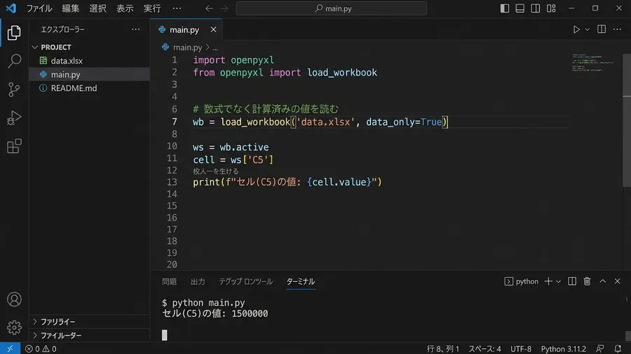The width and height of the screenshot is (631, 354).
Task: Click the editor minimap
Action: click(x=594, y=62)
